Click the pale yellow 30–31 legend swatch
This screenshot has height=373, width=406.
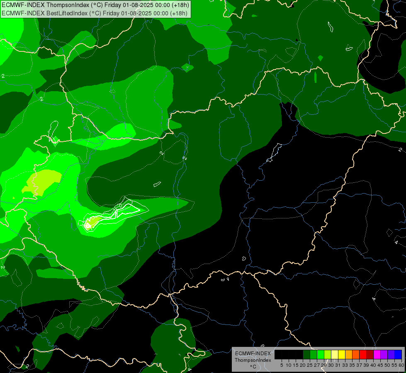click(335, 354)
